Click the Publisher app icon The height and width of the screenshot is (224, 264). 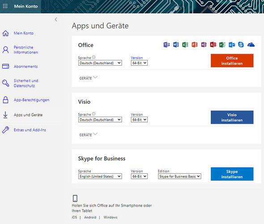tap(222, 45)
